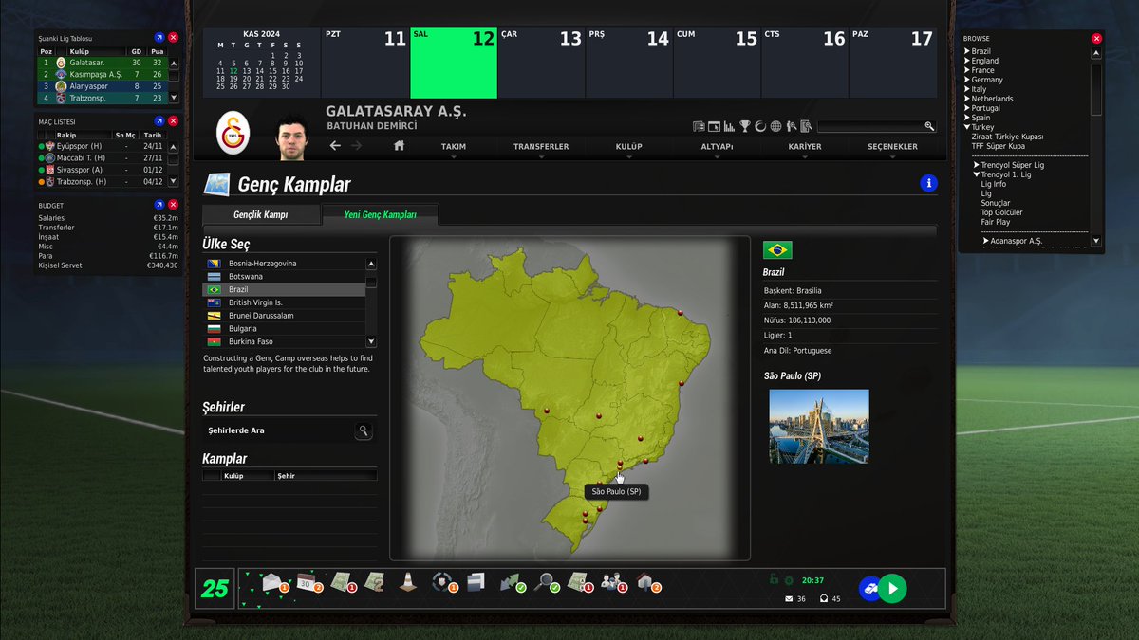Close the Maç Listesi widget
This screenshot has width=1139, height=640.
click(173, 121)
